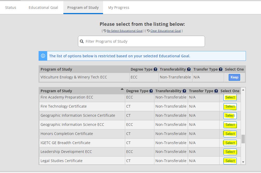Click Re-Select Educational Goal link
The width and height of the screenshot is (261, 173).
pyautogui.click(x=125, y=31)
